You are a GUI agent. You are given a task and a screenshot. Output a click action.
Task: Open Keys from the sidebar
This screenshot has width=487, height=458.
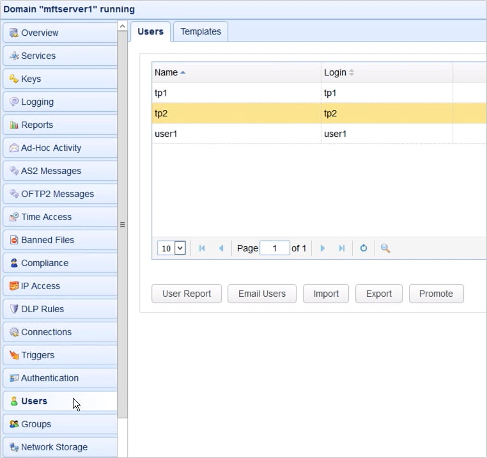click(x=59, y=79)
